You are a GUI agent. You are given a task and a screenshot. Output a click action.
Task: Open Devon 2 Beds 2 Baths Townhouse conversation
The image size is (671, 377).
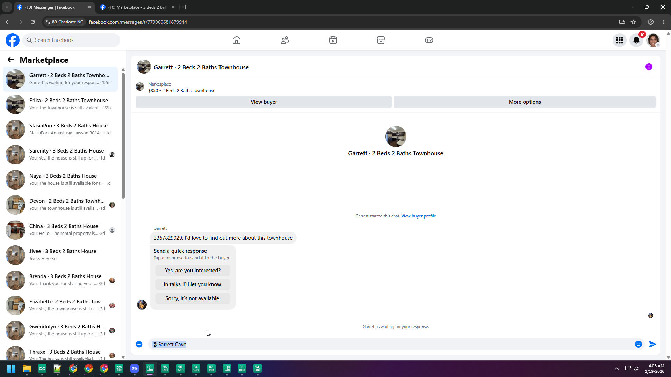[x=60, y=205]
